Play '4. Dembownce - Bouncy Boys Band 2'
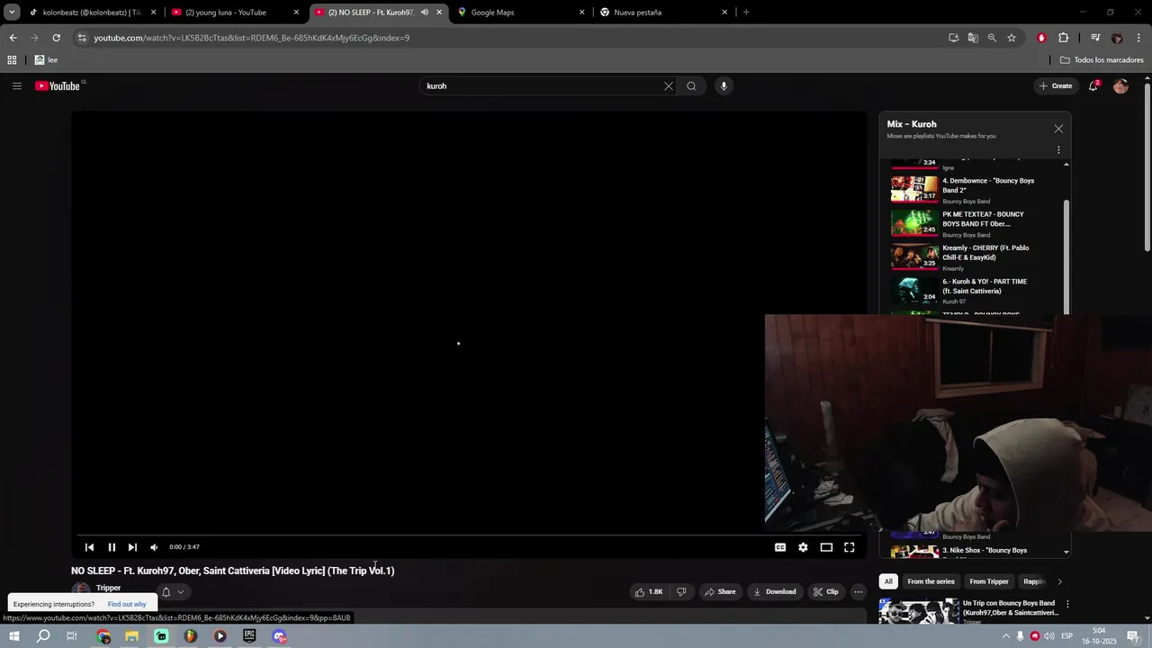The image size is (1152, 648). pos(974,190)
